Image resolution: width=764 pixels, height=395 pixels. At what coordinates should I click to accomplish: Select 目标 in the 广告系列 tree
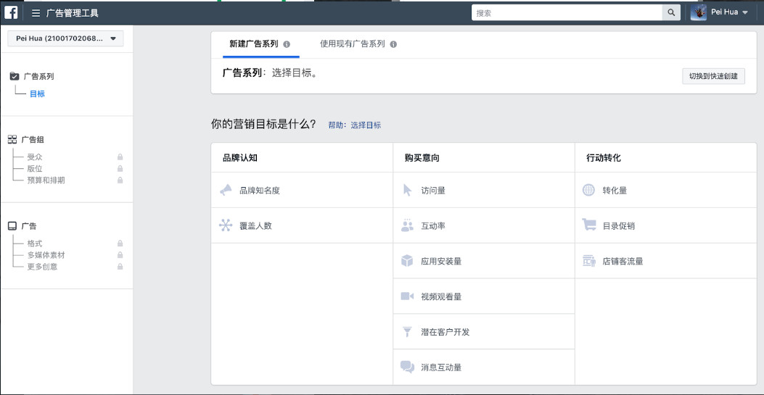(37, 94)
